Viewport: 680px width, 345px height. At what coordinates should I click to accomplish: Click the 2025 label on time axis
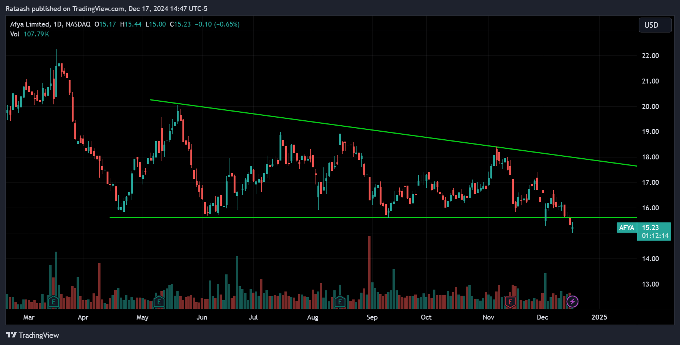(x=599, y=317)
